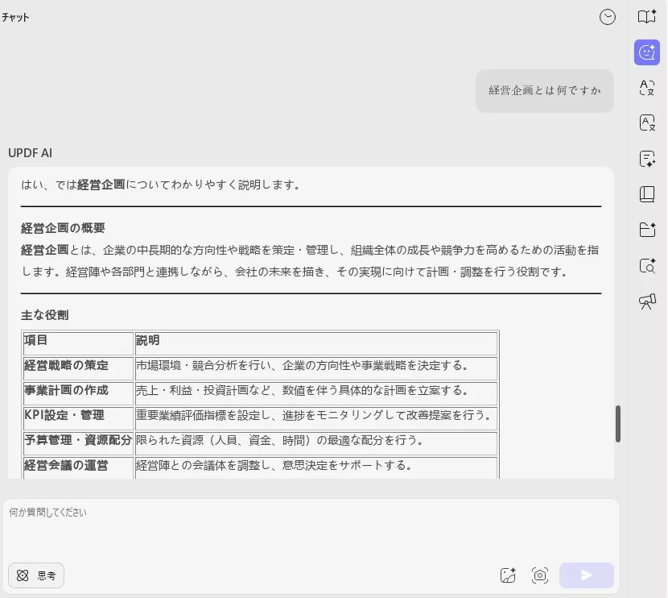Open the knowledge base book icon
The height and width of the screenshot is (598, 668).
coord(647,194)
